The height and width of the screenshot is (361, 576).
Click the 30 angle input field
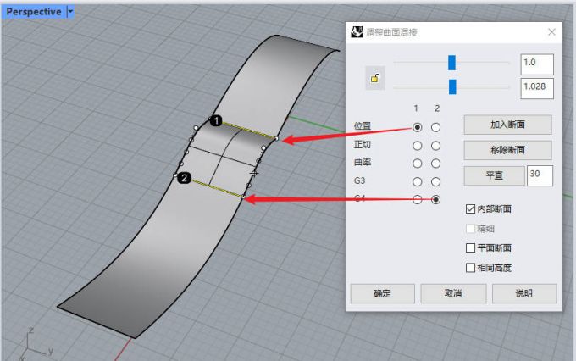pyautogui.click(x=540, y=175)
